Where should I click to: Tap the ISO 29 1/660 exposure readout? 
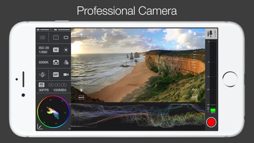pyautogui.click(x=44, y=50)
